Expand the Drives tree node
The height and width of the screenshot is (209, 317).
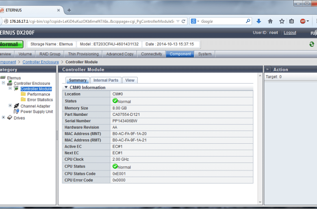point(3,117)
